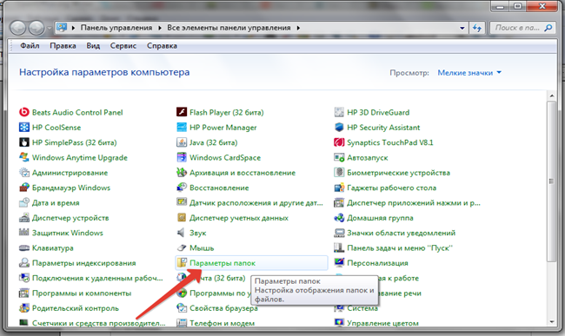
Task: Open Диспетчер учетных данных item
Action: [x=239, y=218]
